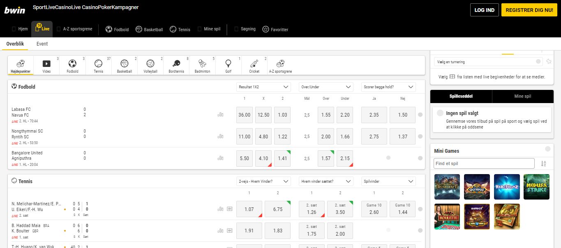The width and height of the screenshot is (561, 248).
Task: Open A-Z sportsgrene in the navigation bar
Action: tap(75, 29)
